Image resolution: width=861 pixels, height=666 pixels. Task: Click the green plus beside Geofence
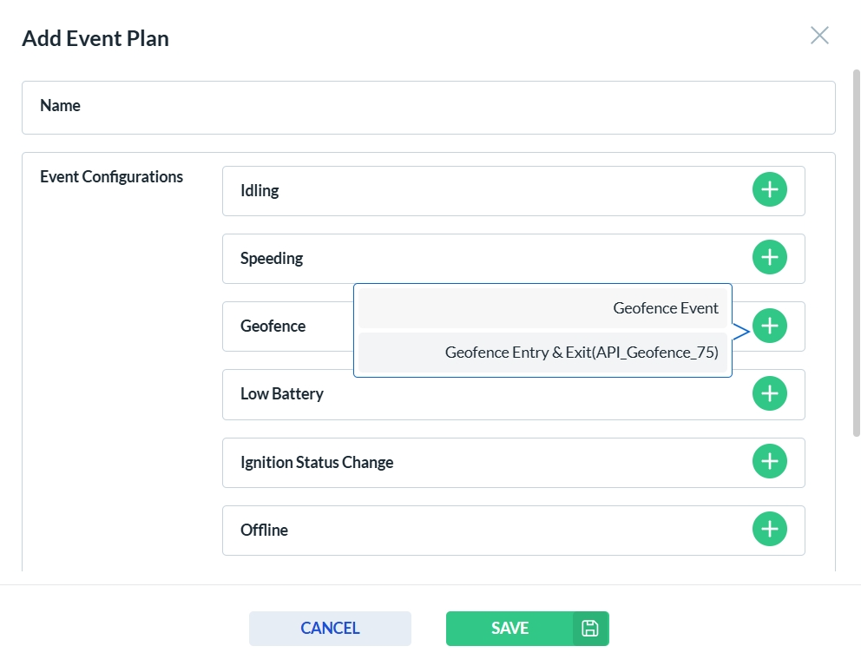769,326
